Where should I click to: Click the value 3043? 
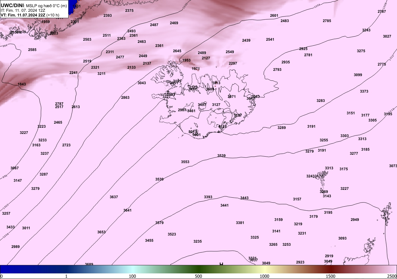(x=142, y=83)
